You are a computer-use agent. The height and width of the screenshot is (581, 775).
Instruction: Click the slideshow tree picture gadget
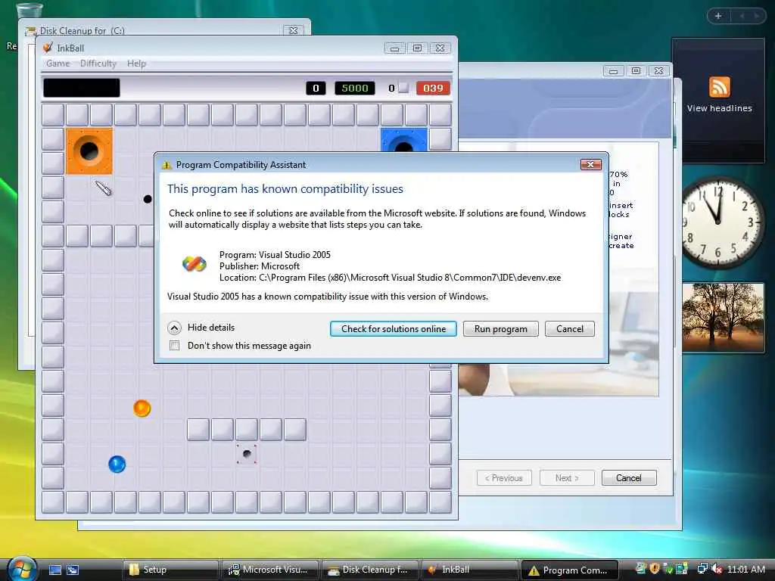724,317
